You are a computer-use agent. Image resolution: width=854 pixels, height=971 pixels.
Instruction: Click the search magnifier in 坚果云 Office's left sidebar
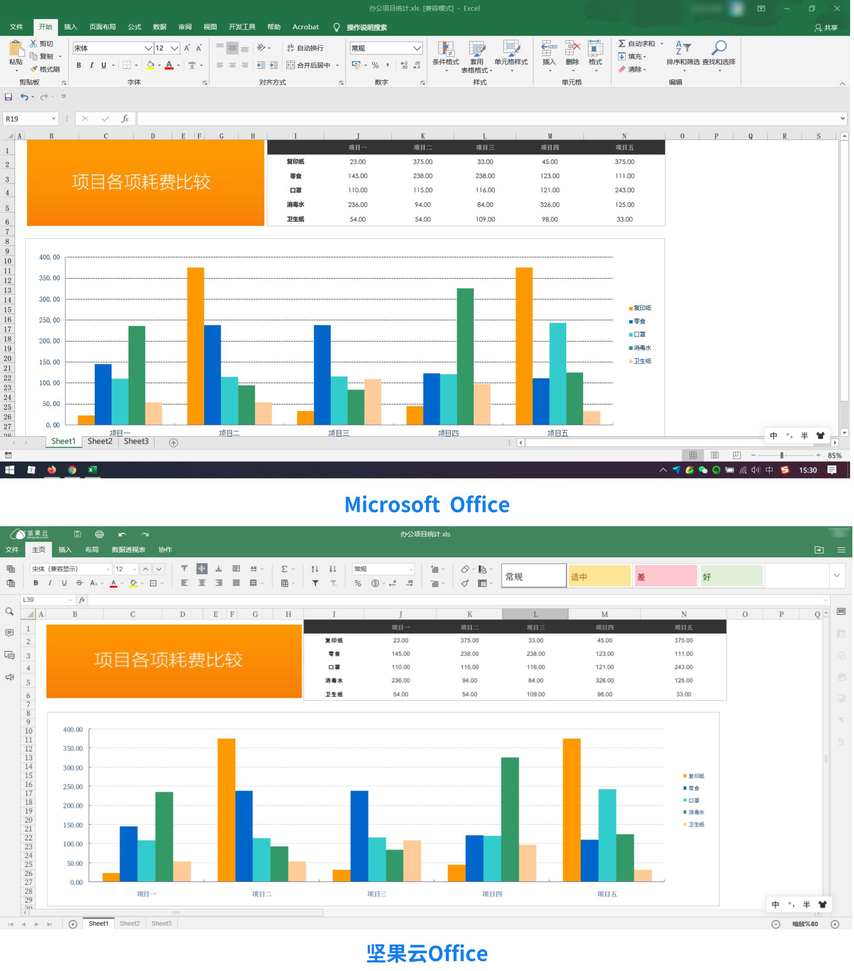9,612
